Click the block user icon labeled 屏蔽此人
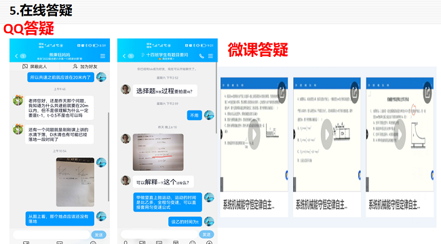Viewport: 441px width, 244px height. point(25,66)
